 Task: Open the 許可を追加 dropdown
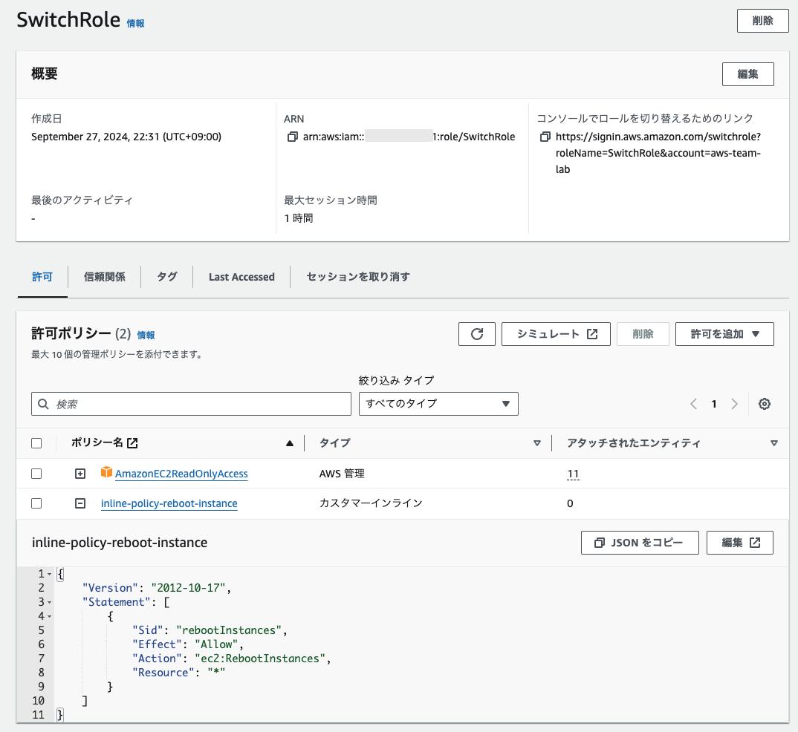pos(724,334)
